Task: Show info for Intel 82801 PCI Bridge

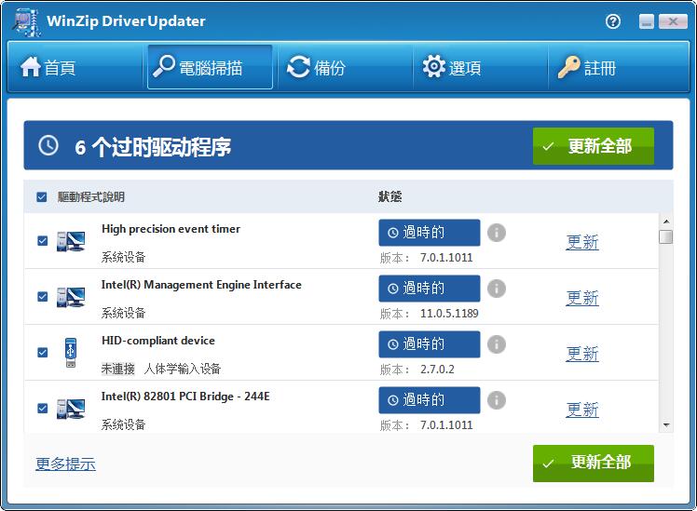Action: click(497, 400)
